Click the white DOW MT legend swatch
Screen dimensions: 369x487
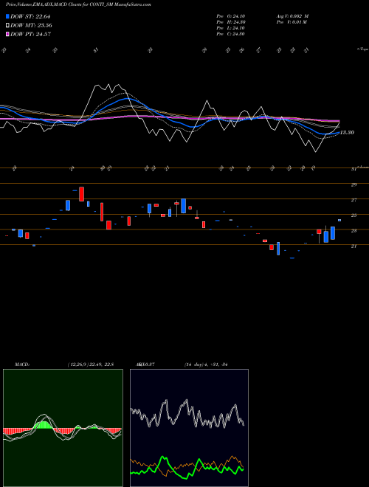tap(7, 26)
